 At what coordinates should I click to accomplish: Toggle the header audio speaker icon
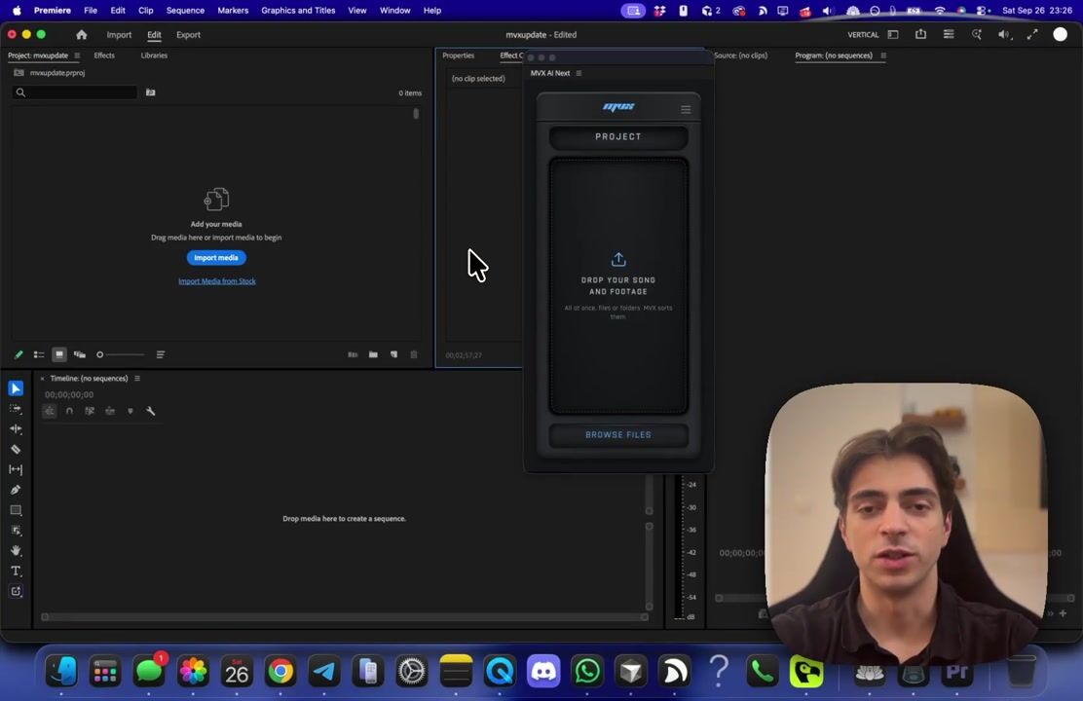click(1003, 34)
